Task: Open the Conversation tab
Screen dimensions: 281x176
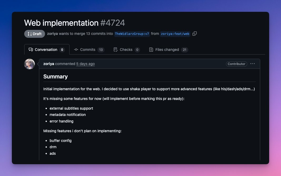Action: 47,50
